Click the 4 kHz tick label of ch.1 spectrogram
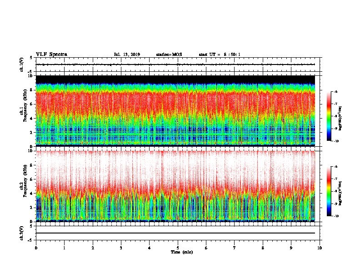Screen dimensions: 360x278 coord(31,119)
